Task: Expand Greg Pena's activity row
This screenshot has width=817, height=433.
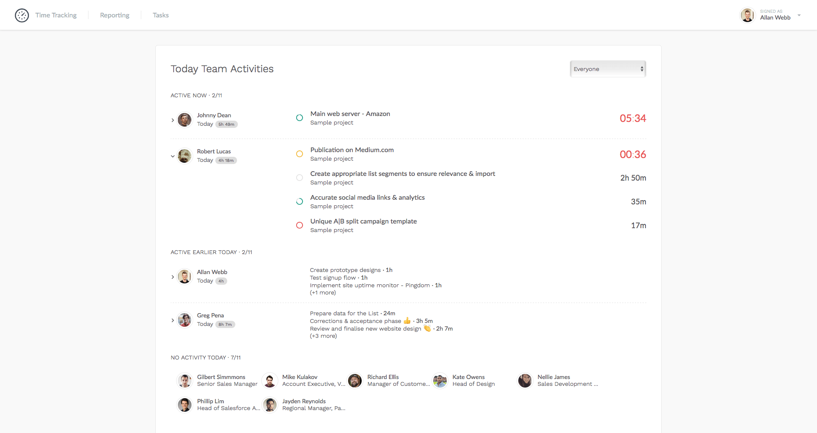Action: (173, 320)
